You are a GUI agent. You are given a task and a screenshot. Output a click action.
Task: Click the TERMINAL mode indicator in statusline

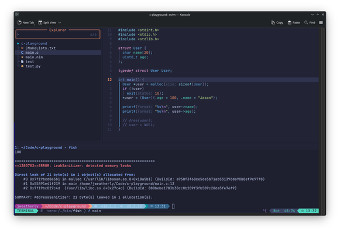[x=26, y=211]
